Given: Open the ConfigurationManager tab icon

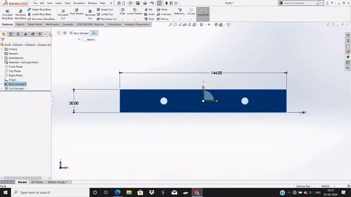Looking at the screenshot, I should pyautogui.click(x=18, y=34).
